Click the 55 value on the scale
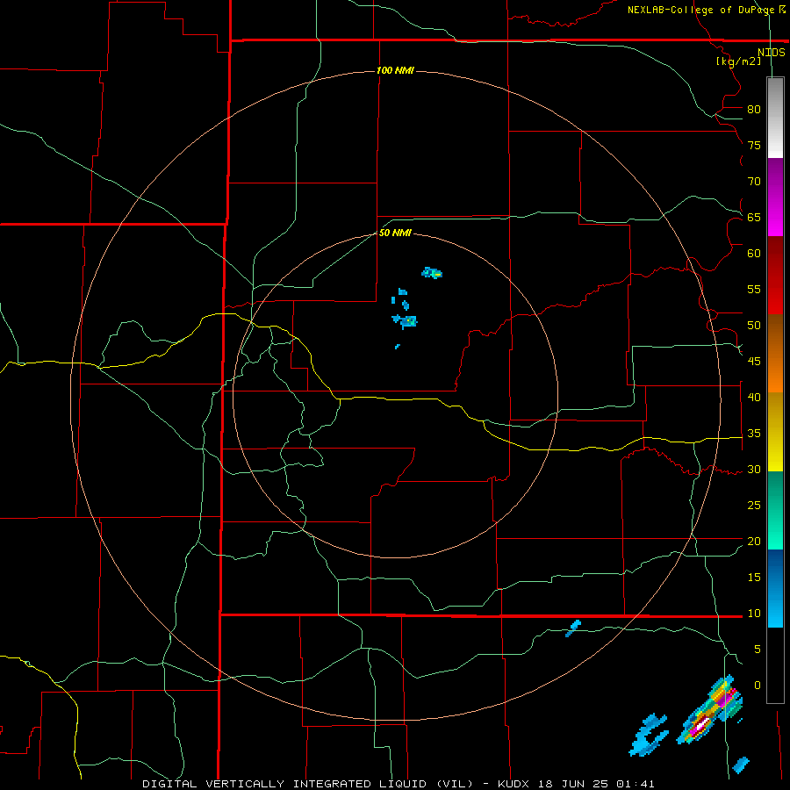790x790 pixels. tap(754, 289)
